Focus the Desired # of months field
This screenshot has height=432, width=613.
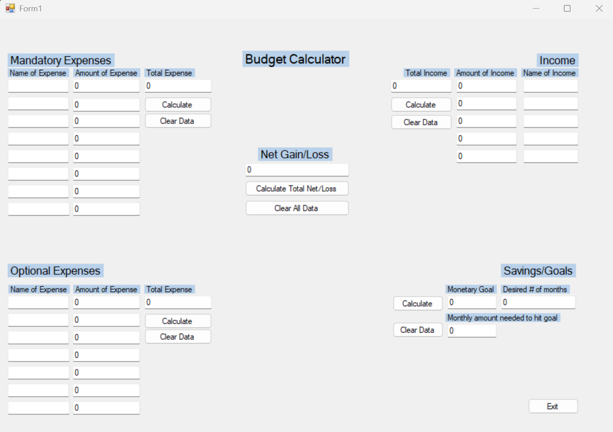(x=538, y=303)
